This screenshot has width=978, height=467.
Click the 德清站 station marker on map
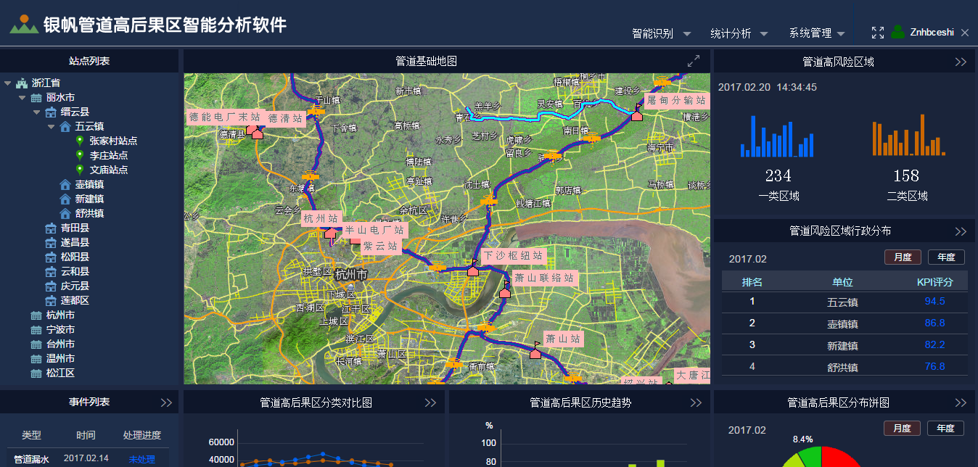point(257,133)
